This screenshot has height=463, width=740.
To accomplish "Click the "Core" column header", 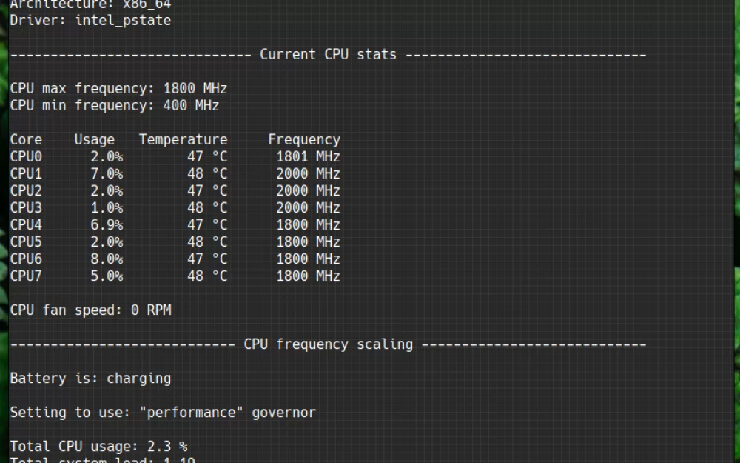I will coord(26,140).
